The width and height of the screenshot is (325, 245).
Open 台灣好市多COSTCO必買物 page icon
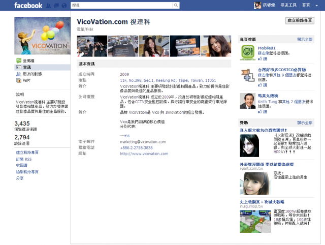point(248,75)
